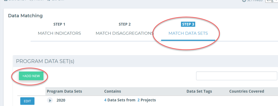Viewport: 278px width, 106px height.
Task: Click the green +ADD NEW button
Action: [x=31, y=76]
